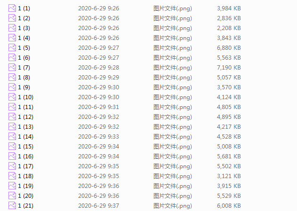Click the file name 1 (8)
This screenshot has width=297, height=211.
24,78
